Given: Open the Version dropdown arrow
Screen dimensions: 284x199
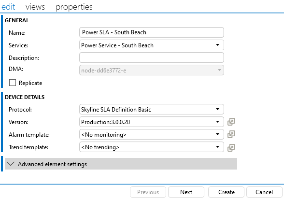Looking at the screenshot, I should (x=218, y=122).
